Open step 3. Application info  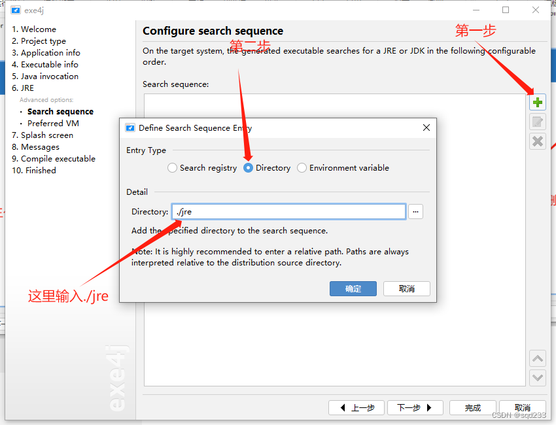46,53
